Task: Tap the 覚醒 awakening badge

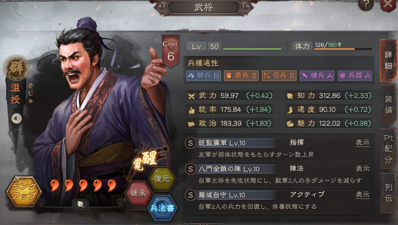Action: pos(146,161)
